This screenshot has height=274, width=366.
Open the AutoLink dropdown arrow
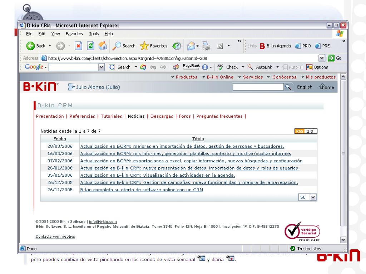277,67
